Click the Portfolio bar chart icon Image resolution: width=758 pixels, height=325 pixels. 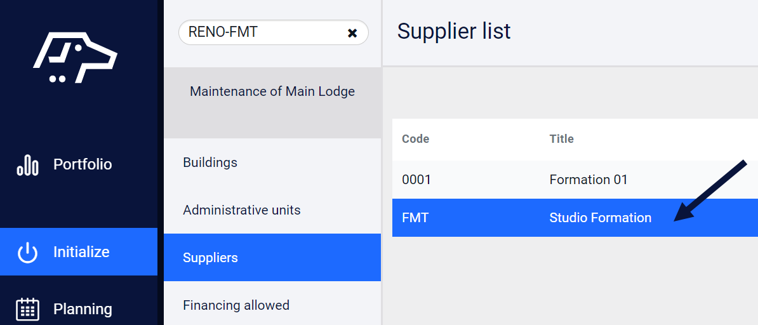click(x=27, y=165)
